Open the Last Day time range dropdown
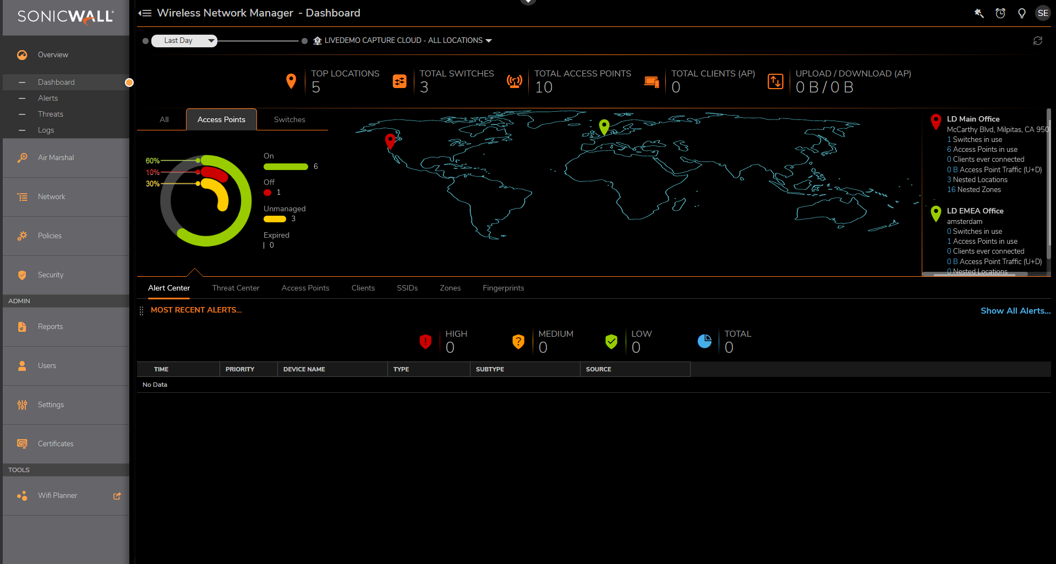Viewport: 1056px width, 564px height. (184, 41)
